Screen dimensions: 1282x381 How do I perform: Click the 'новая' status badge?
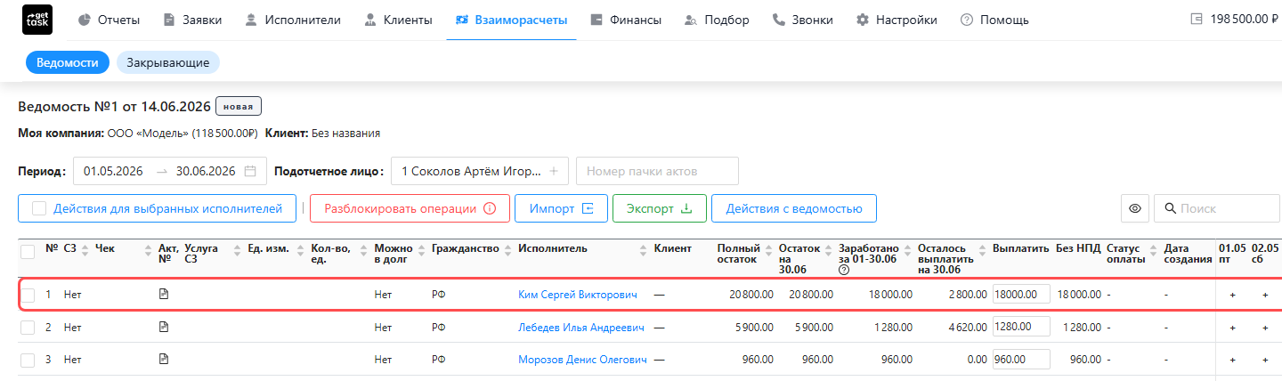[x=239, y=107]
